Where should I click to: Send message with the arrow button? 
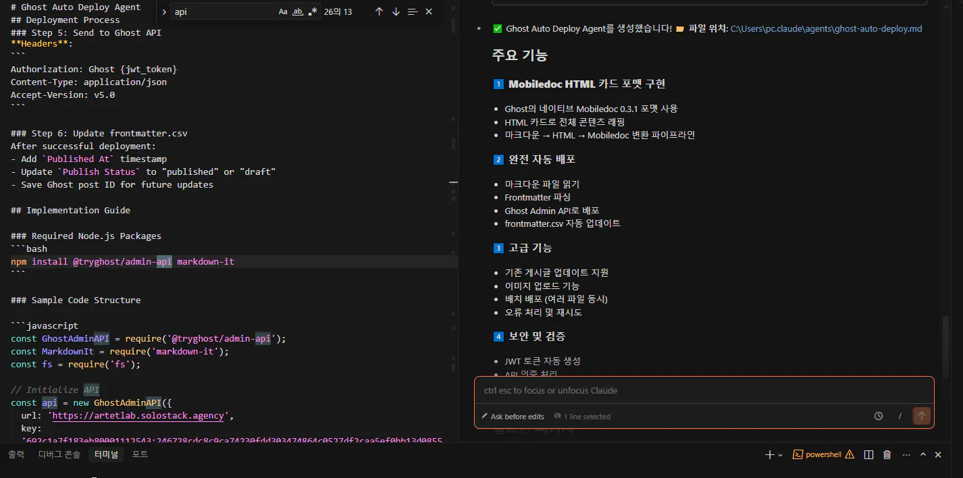click(921, 416)
